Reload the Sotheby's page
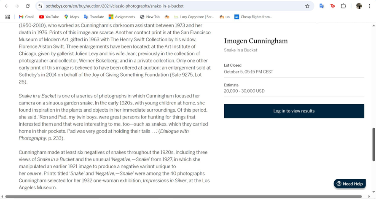The width and height of the screenshot is (376, 199). coord(27,6)
